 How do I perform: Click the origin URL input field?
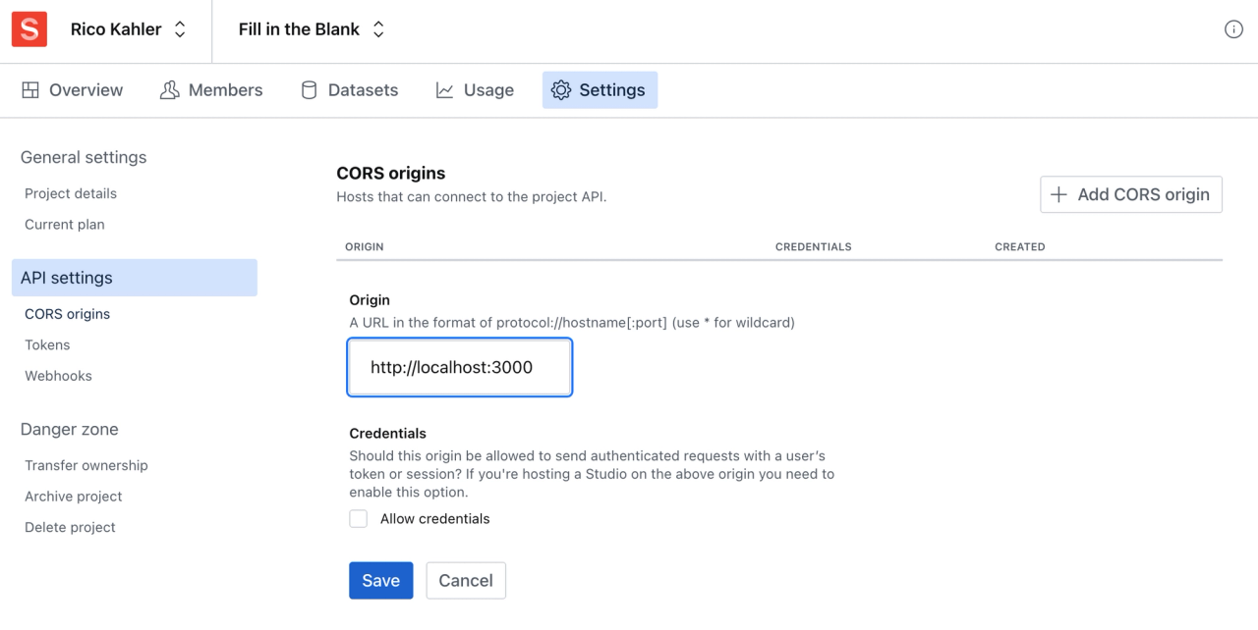pyautogui.click(x=459, y=367)
